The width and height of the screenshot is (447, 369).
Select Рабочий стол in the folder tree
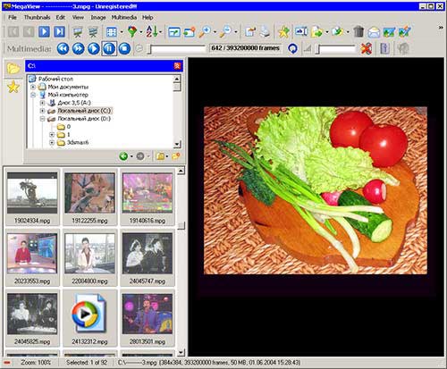click(55, 79)
